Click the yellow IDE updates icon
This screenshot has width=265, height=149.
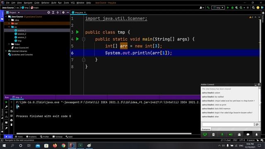coord(258,7)
